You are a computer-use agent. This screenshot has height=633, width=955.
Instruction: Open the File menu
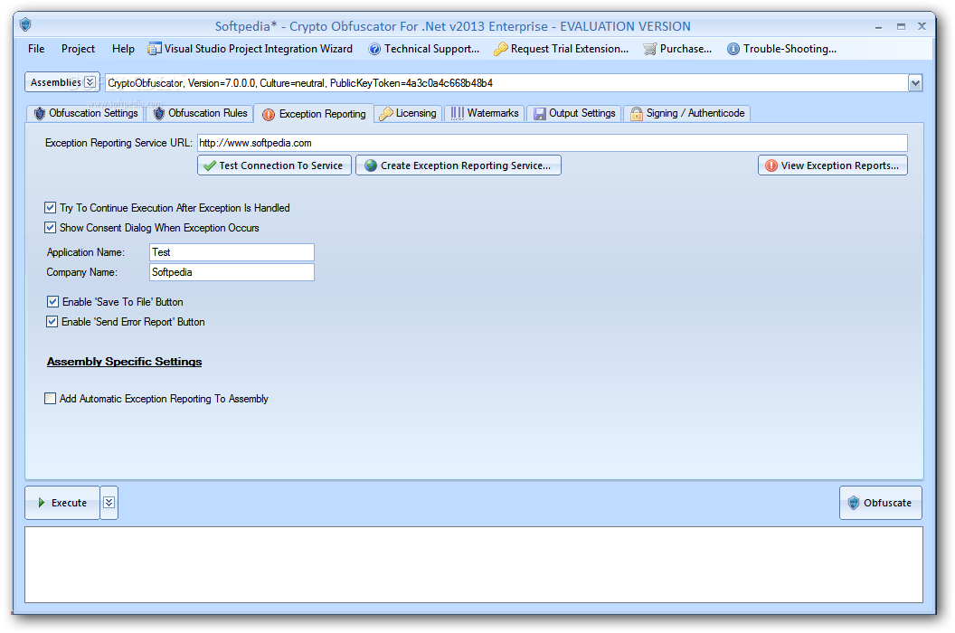coord(36,49)
